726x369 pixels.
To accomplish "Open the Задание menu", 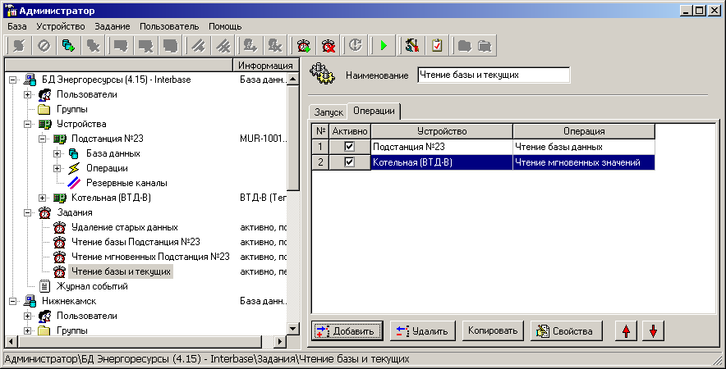I will coord(113,26).
